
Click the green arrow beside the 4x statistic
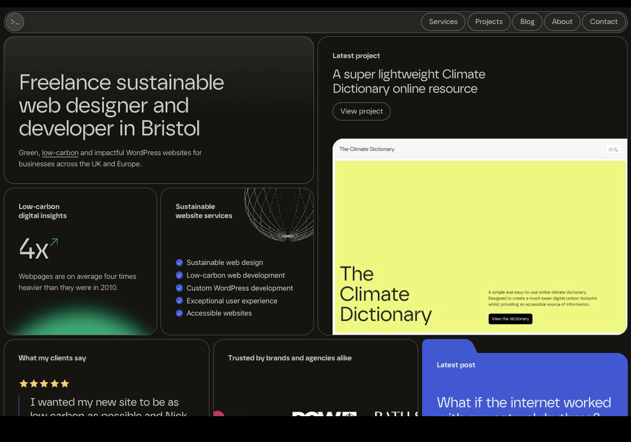pyautogui.click(x=53, y=241)
